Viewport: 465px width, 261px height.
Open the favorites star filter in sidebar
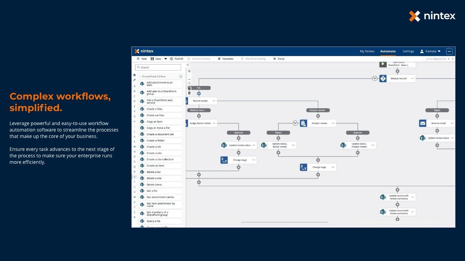pyautogui.click(x=134, y=75)
